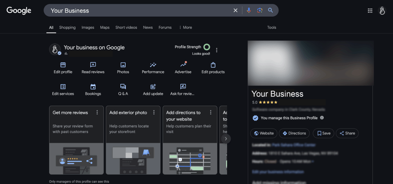Click in the search input field
Viewport: 393px width, 184px height.
pyautogui.click(x=140, y=10)
